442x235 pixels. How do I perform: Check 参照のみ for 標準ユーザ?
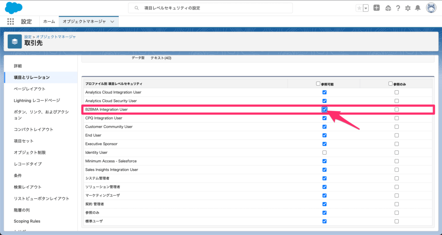coord(397,221)
